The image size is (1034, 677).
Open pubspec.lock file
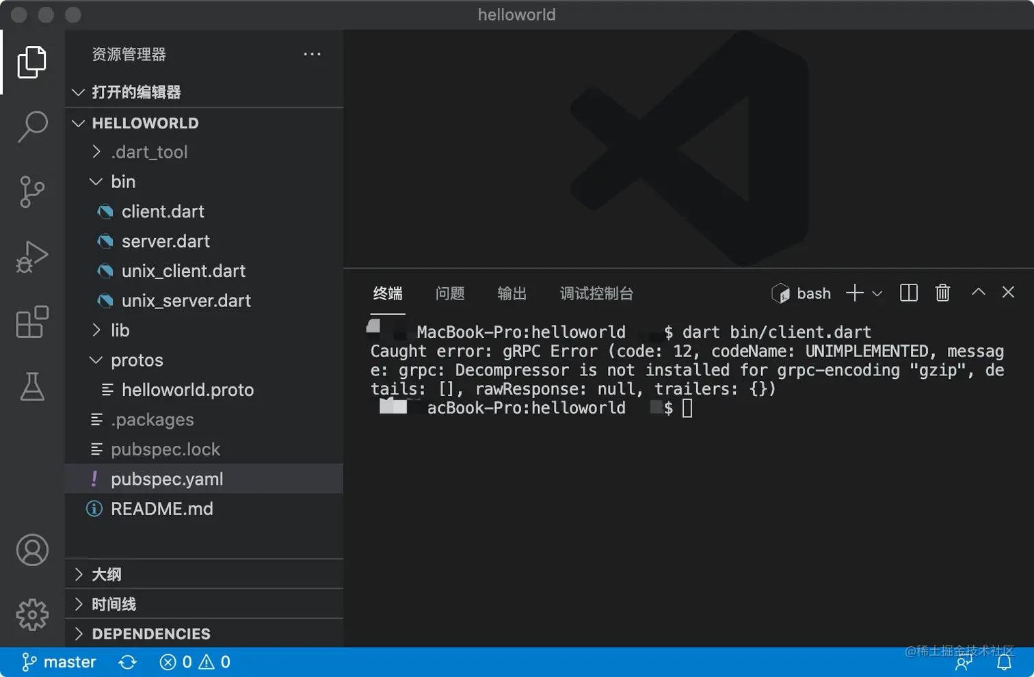[x=204, y=449]
